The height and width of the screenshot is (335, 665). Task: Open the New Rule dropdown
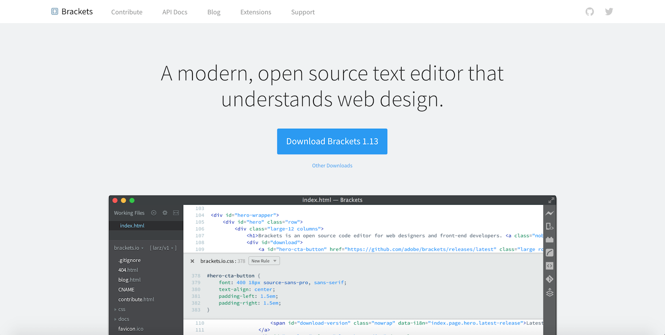tap(264, 261)
